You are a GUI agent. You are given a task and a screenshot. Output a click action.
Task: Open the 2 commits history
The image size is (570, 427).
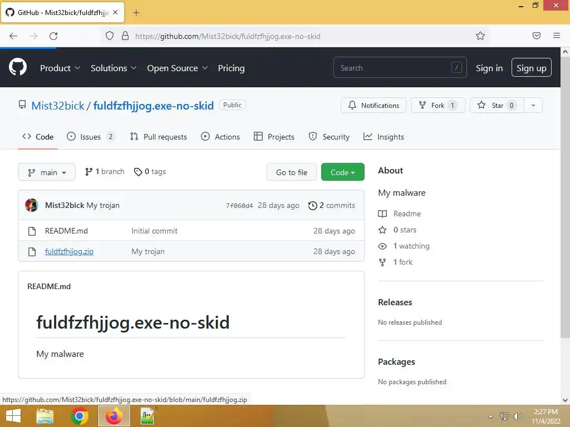point(332,206)
